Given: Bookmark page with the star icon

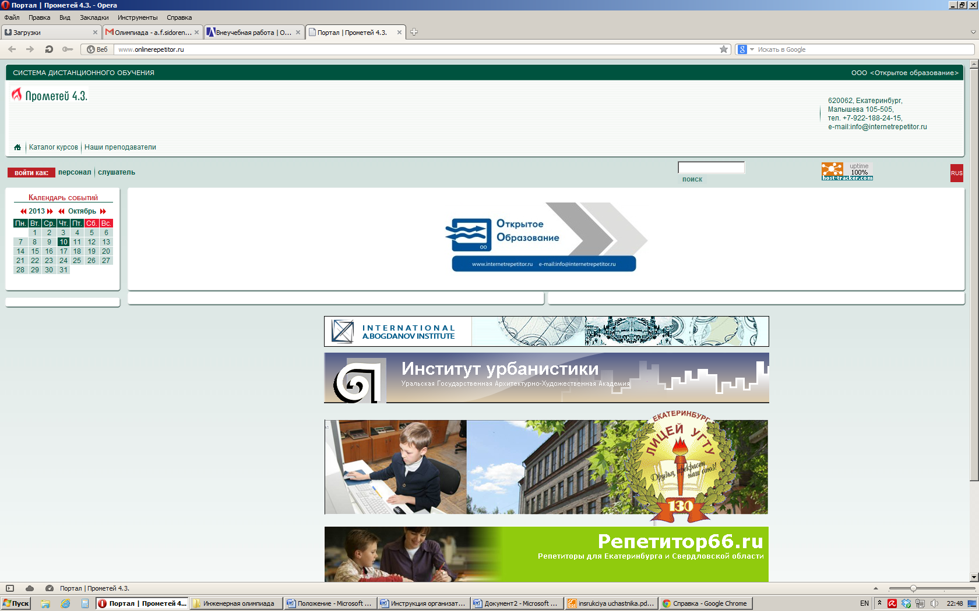Looking at the screenshot, I should 724,49.
